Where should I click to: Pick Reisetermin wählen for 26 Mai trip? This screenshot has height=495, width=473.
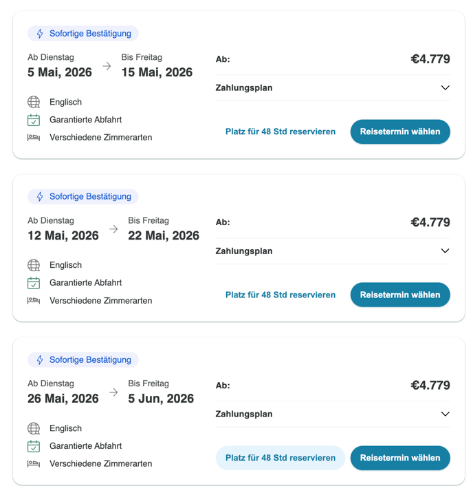pos(400,458)
